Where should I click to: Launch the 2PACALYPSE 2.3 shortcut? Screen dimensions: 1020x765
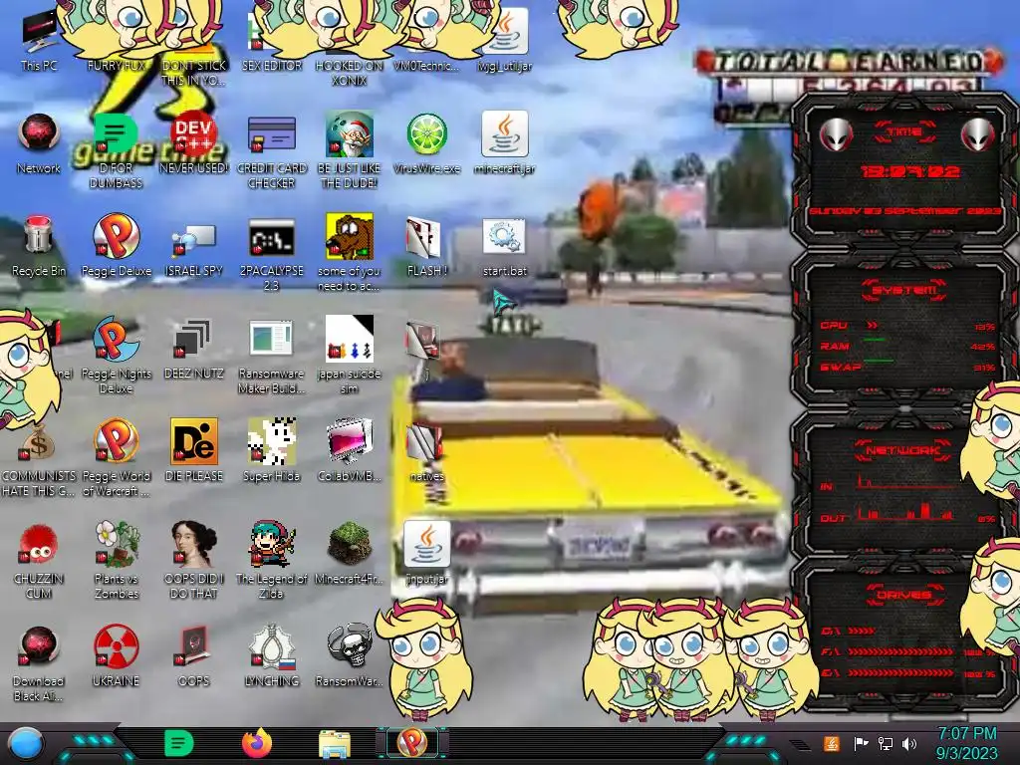[x=272, y=254]
